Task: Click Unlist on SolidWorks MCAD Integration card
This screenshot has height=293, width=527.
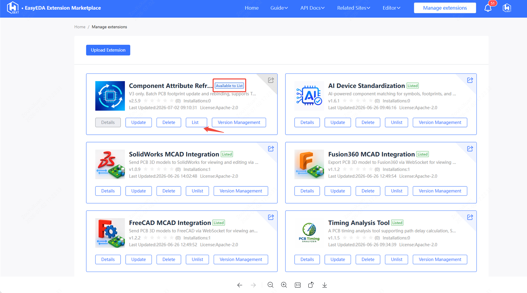Action: (197, 191)
